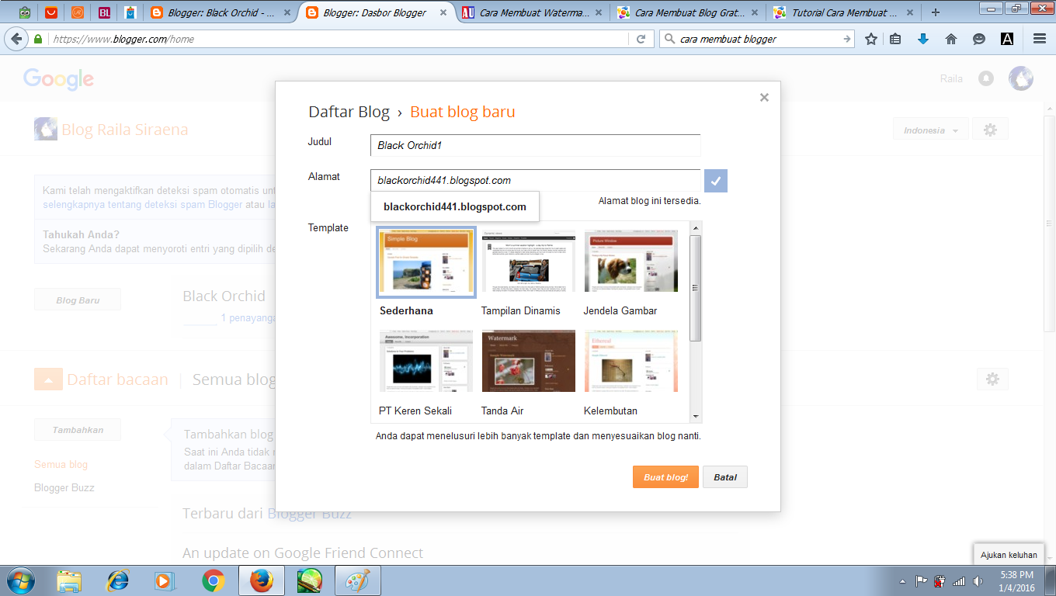Click the smiley chat toolbar icon

point(979,39)
